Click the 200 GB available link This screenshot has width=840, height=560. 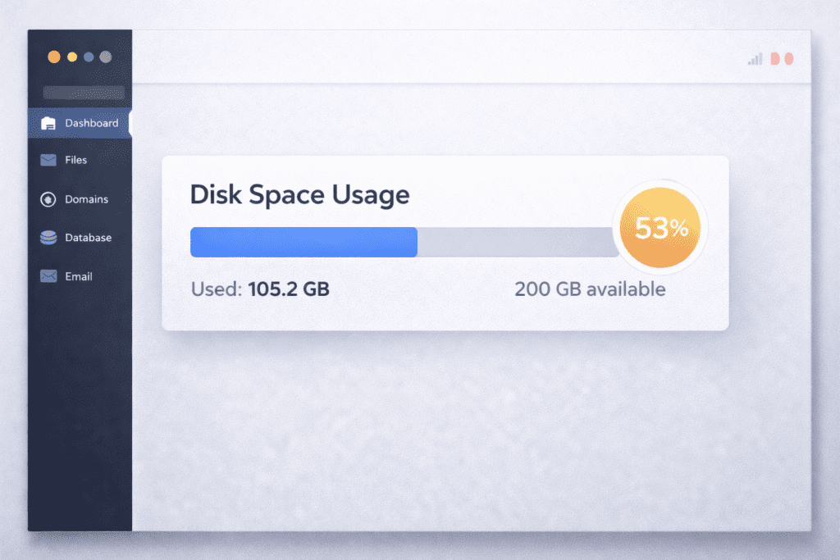point(589,289)
